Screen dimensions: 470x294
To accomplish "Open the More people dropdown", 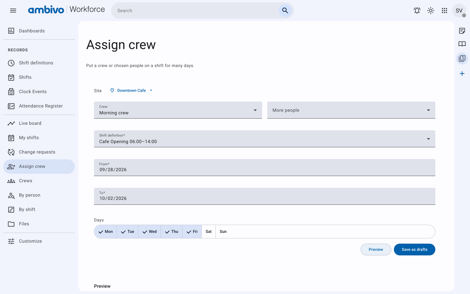I will (x=351, y=110).
